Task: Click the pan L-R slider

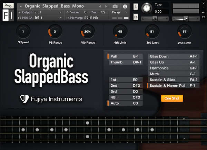Action: pos(155,19)
